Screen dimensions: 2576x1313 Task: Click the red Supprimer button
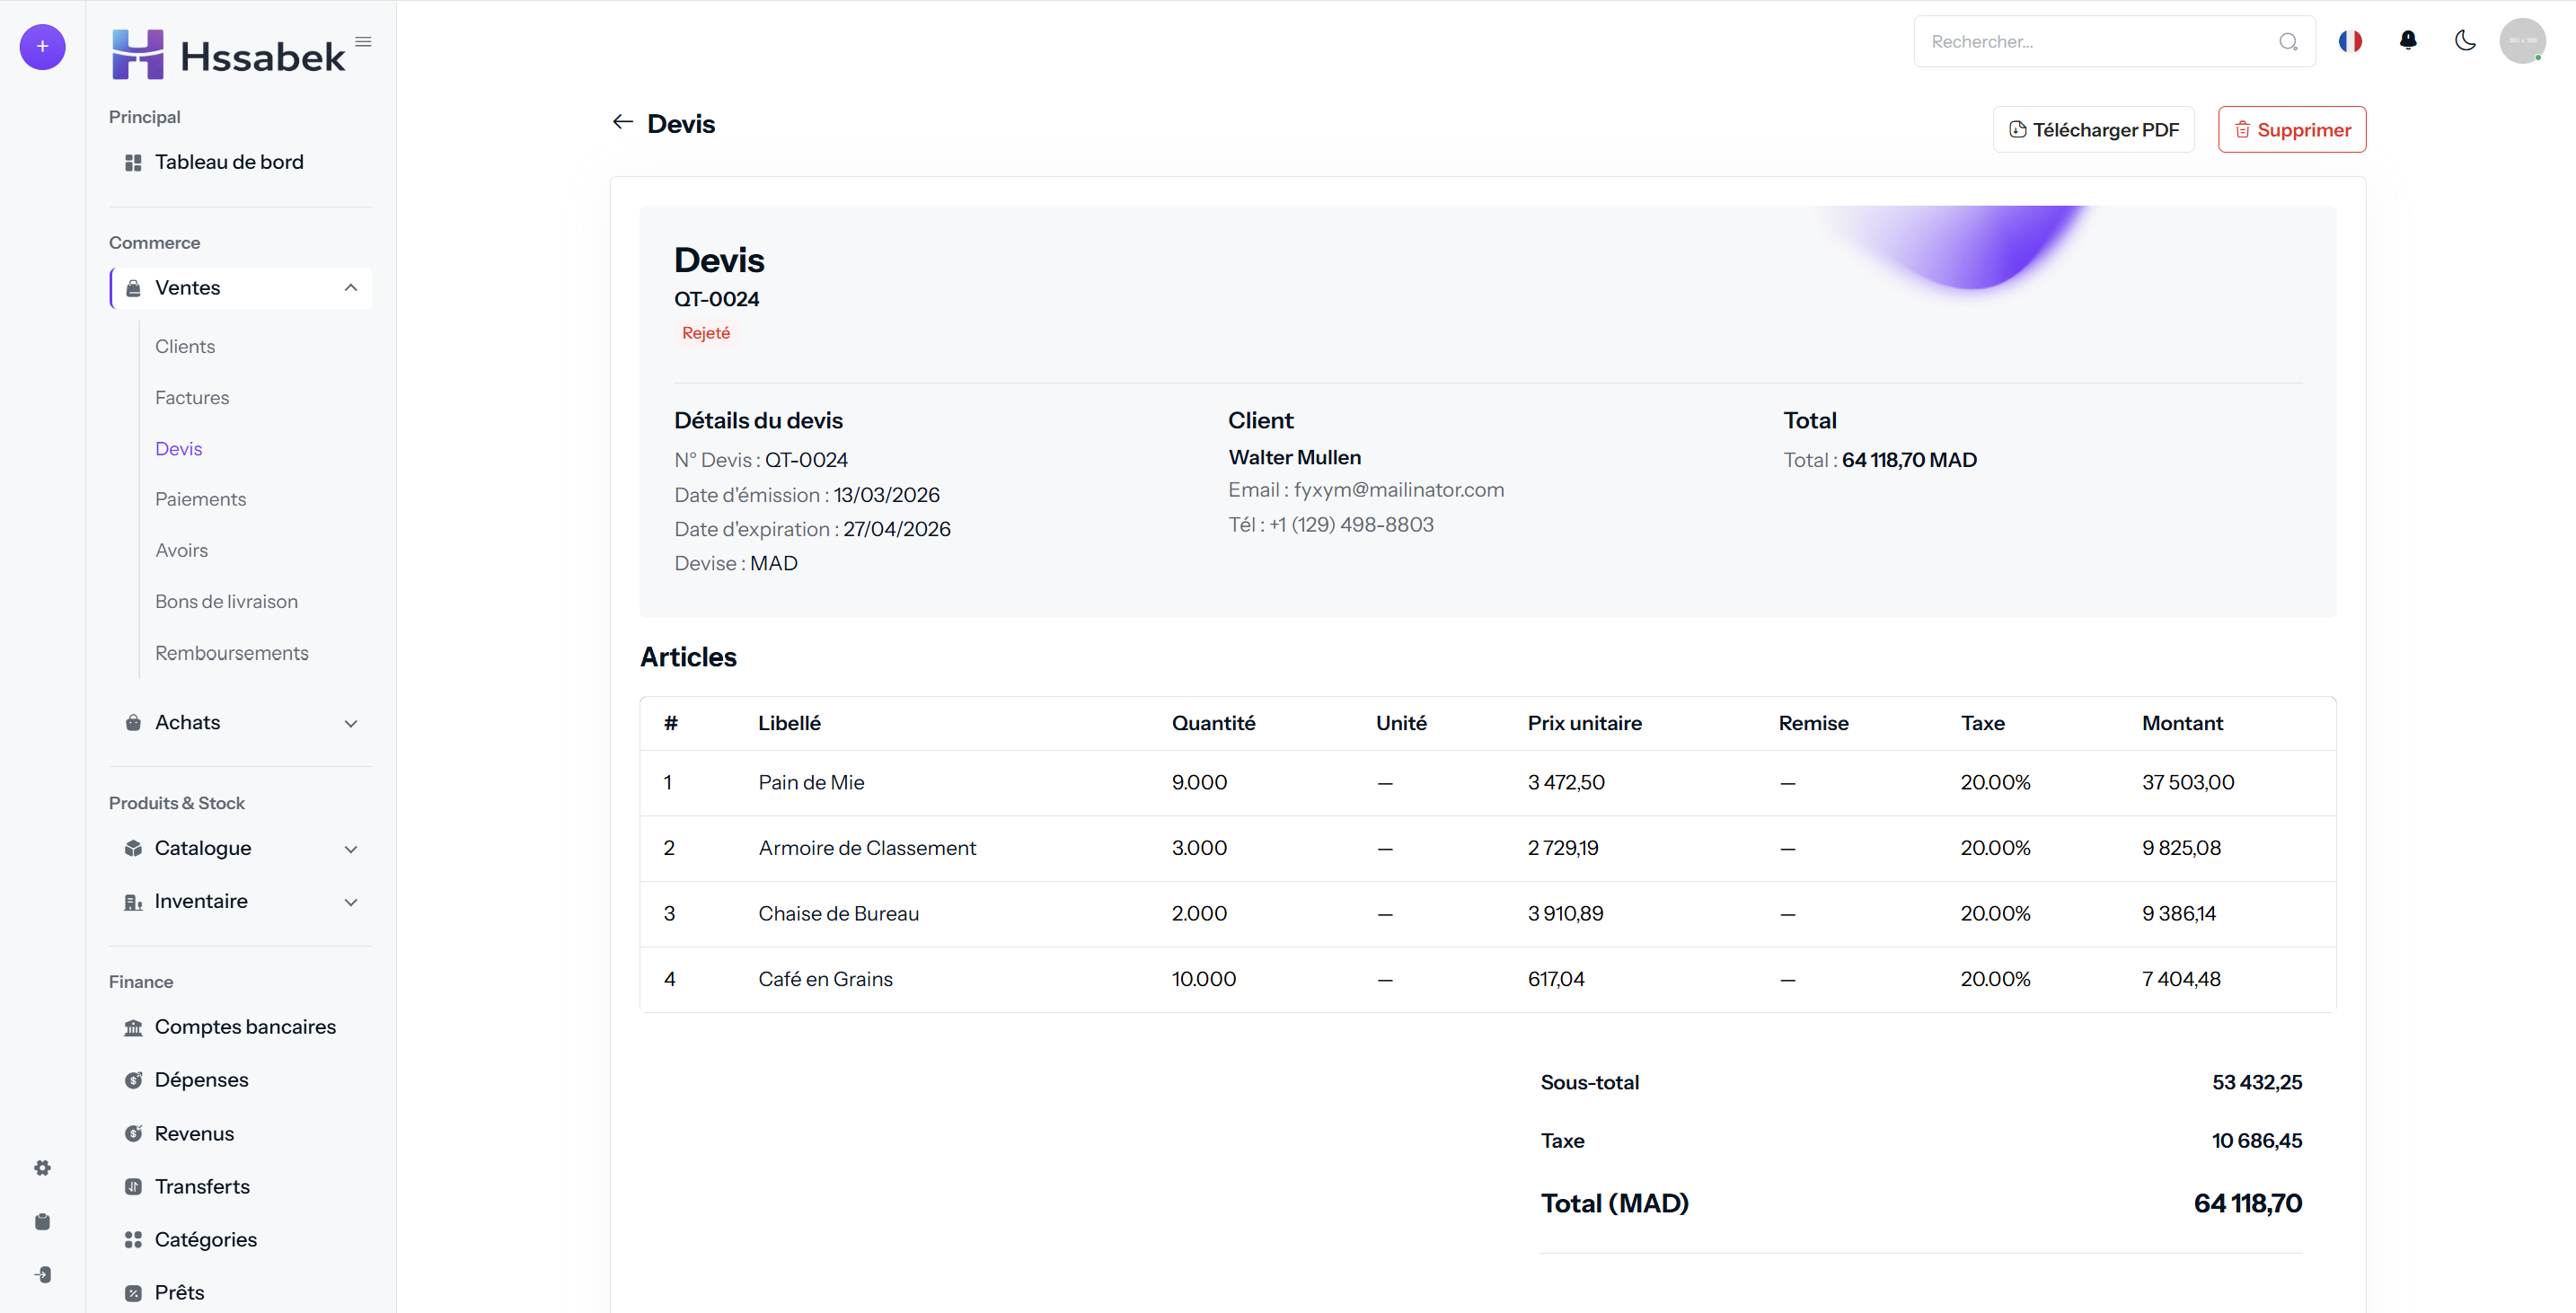2291,129
